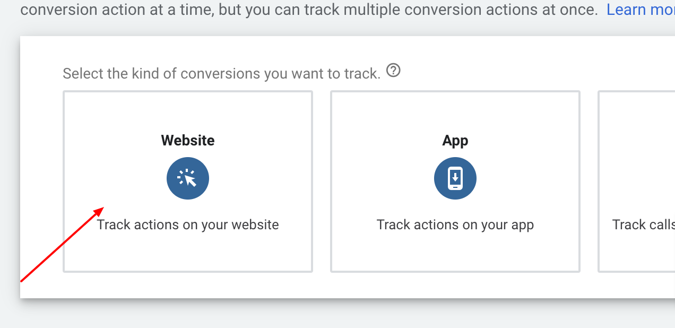This screenshot has height=328, width=675.
Task: Click the conversion action description paragraph
Action: (x=308, y=10)
